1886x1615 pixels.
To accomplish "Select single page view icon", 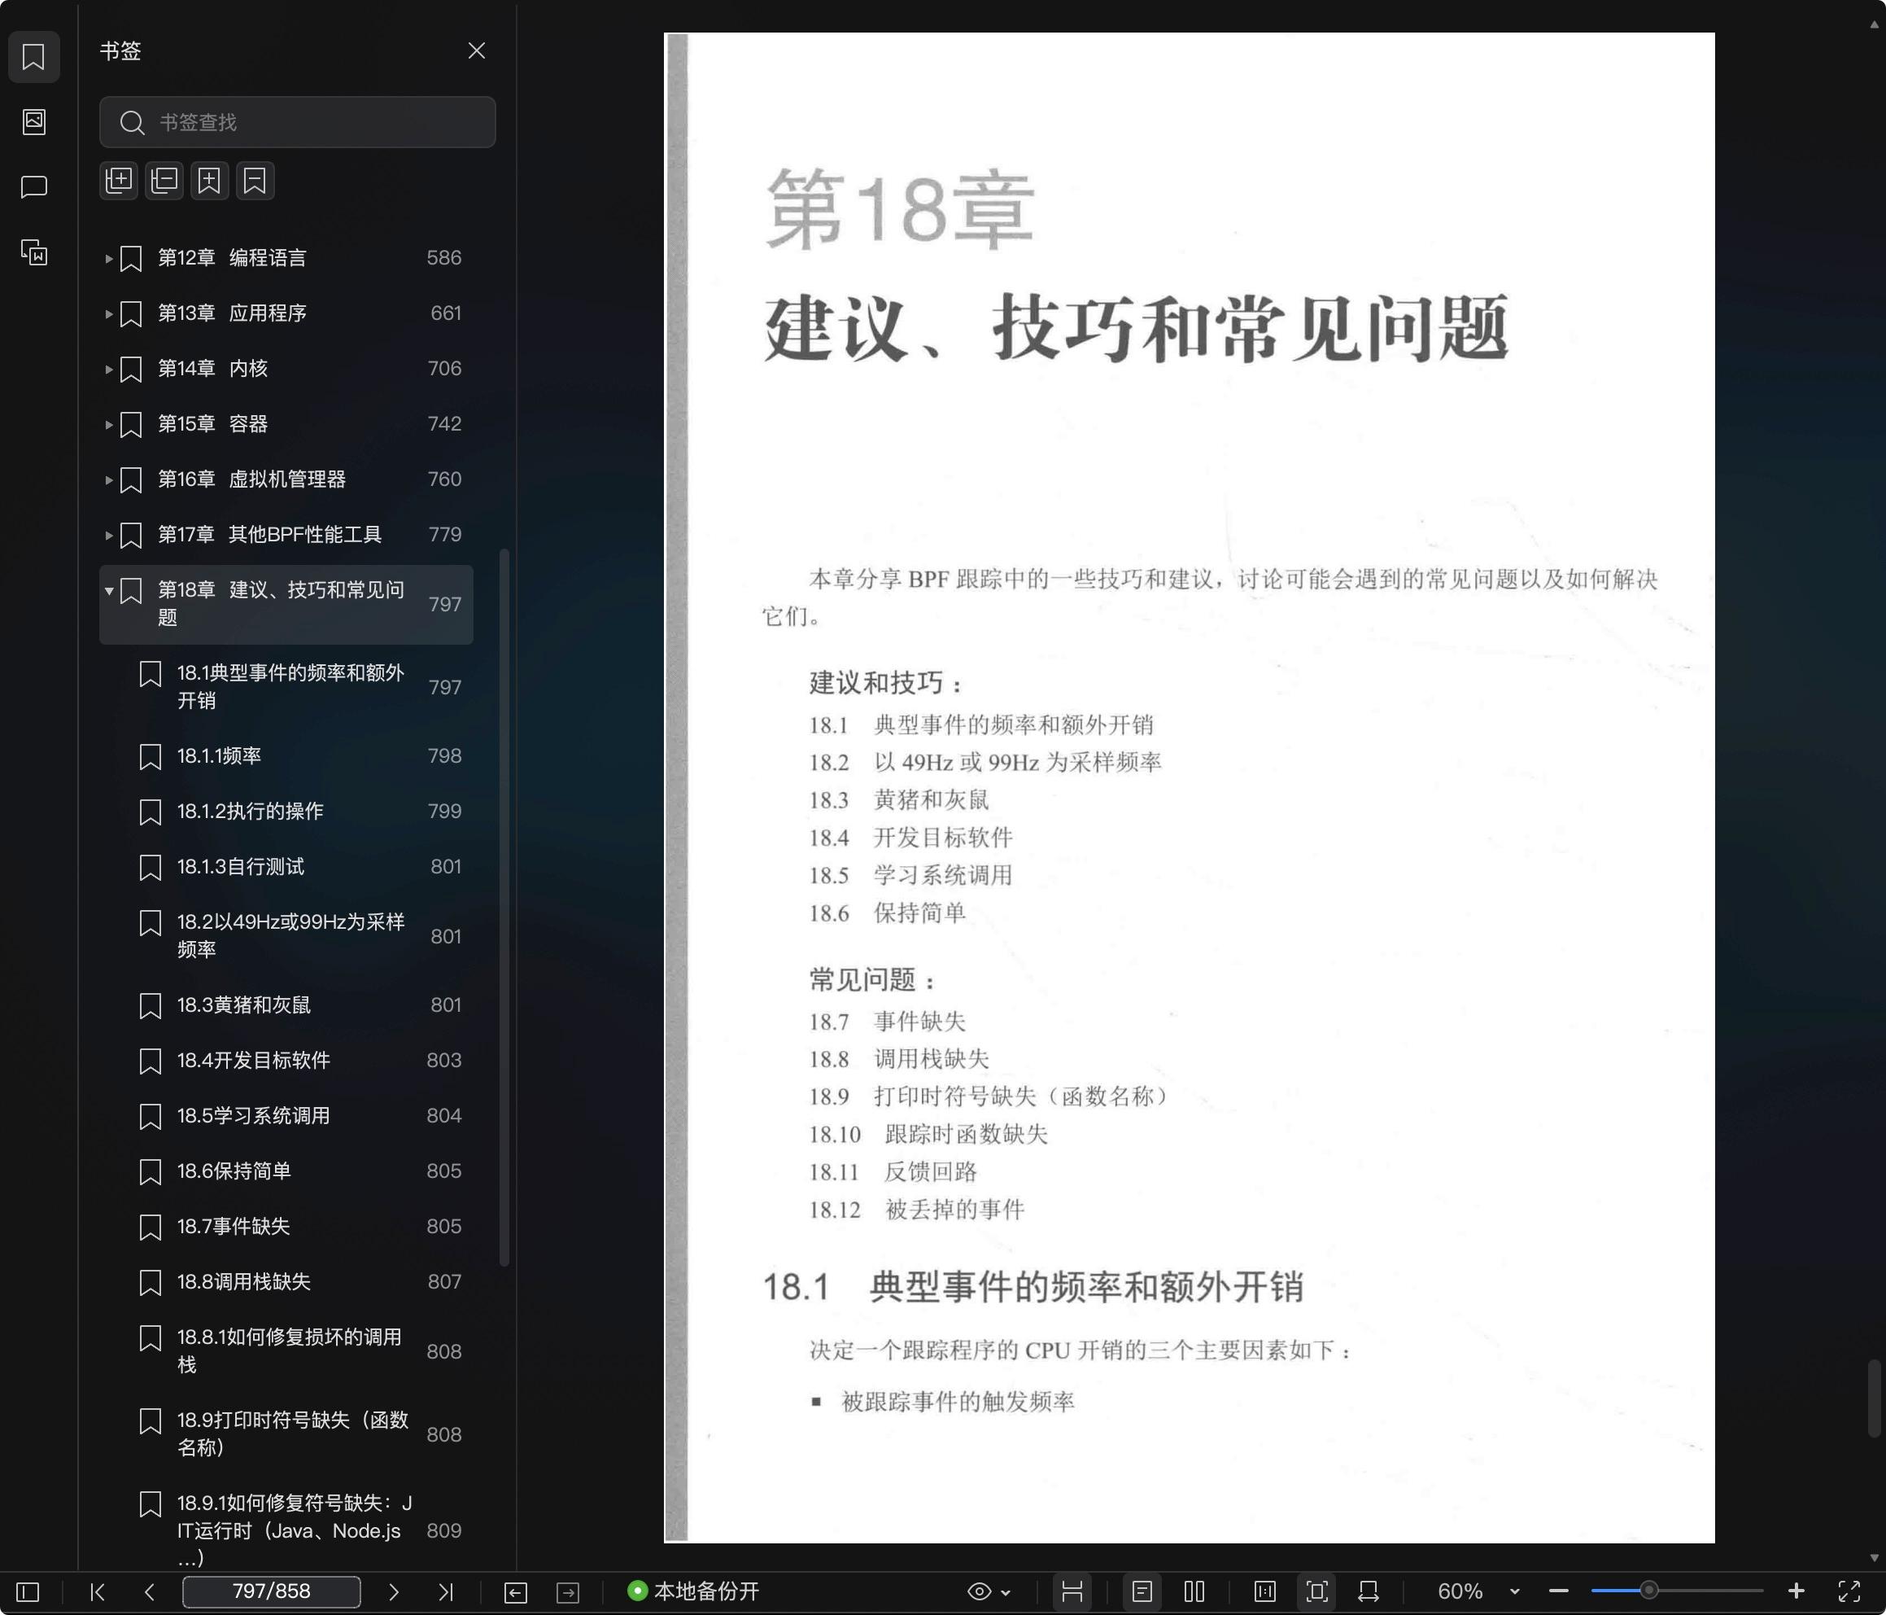I will 1142,1591.
